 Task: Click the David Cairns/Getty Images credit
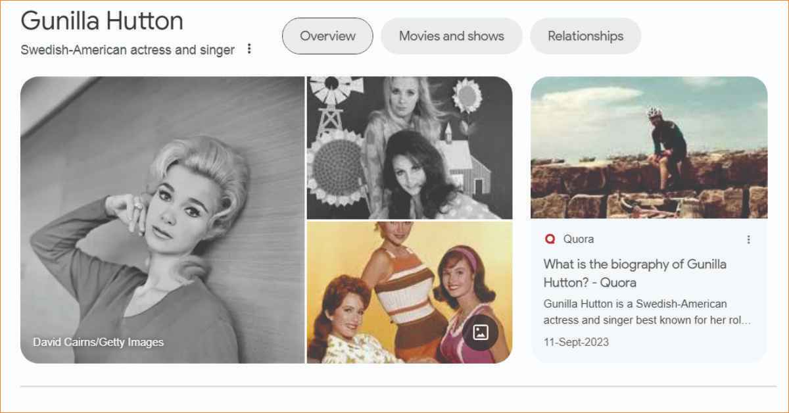point(99,342)
